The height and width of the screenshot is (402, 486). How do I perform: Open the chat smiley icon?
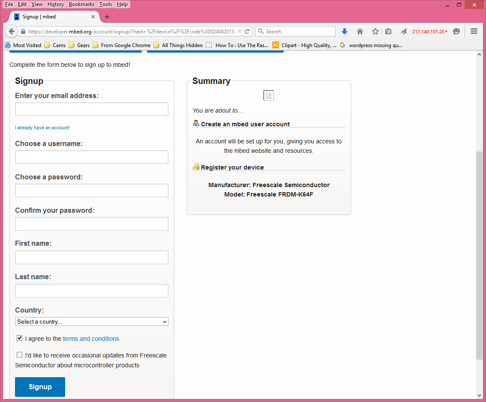[x=456, y=31]
